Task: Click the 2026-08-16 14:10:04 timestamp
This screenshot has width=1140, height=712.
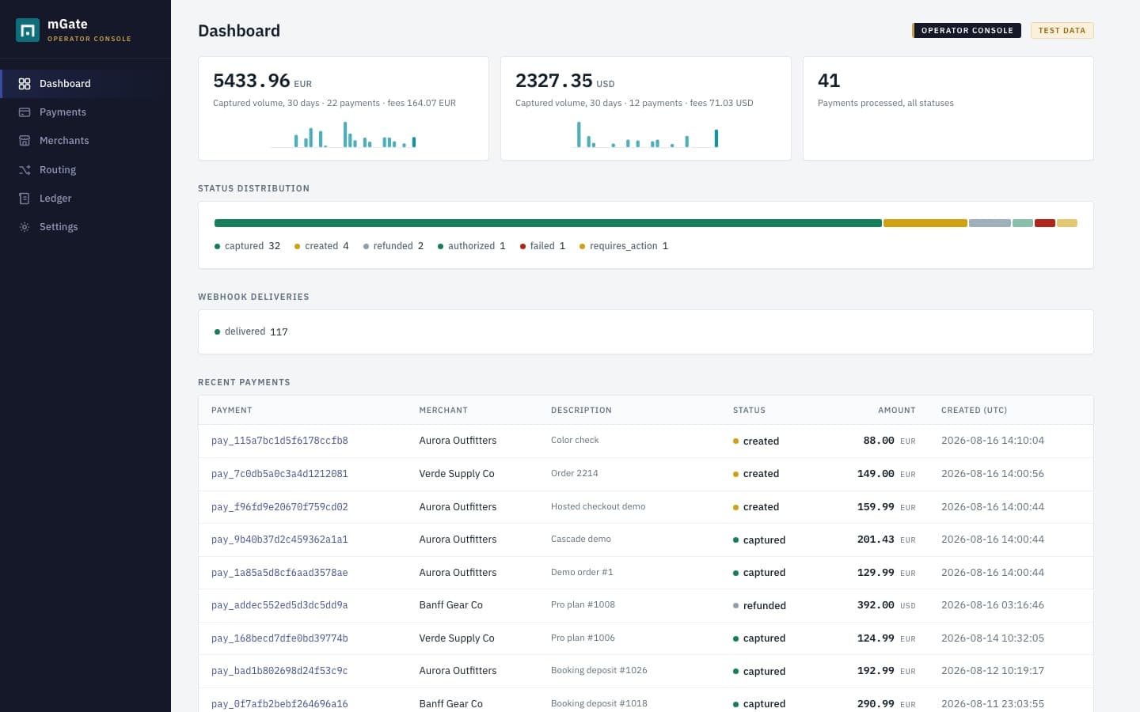Action: (993, 441)
